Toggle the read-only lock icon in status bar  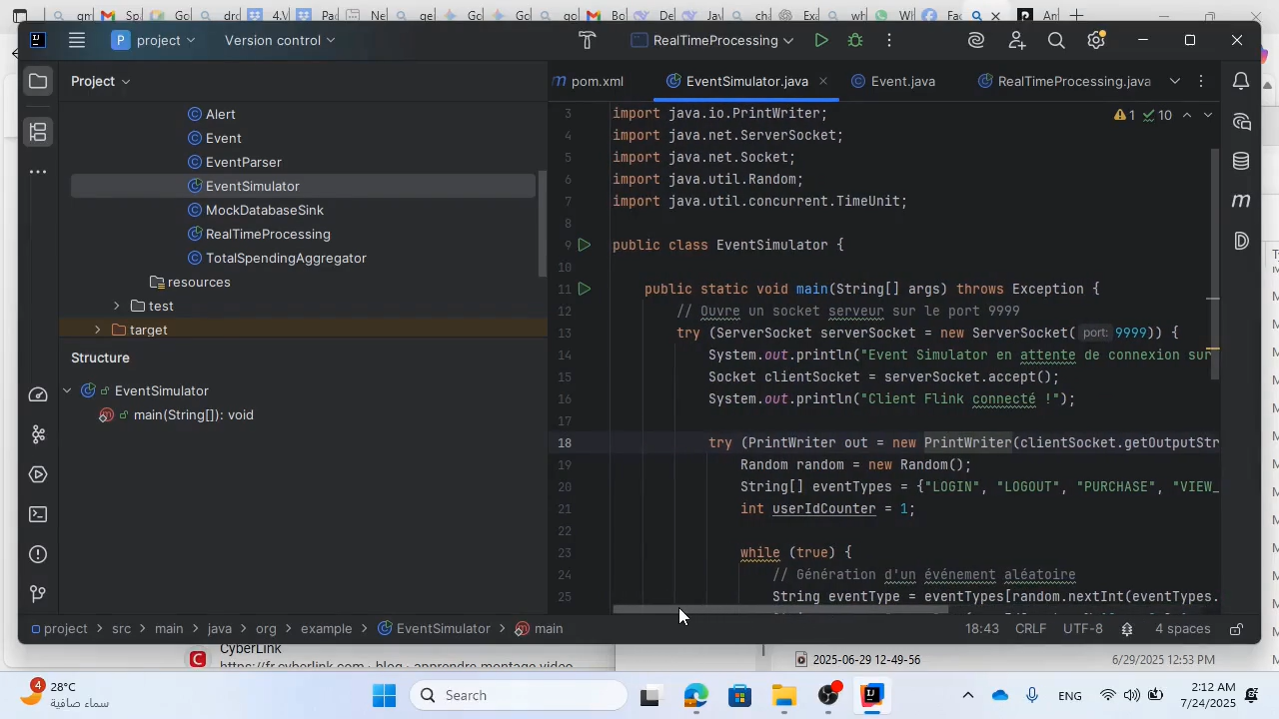tap(1236, 629)
